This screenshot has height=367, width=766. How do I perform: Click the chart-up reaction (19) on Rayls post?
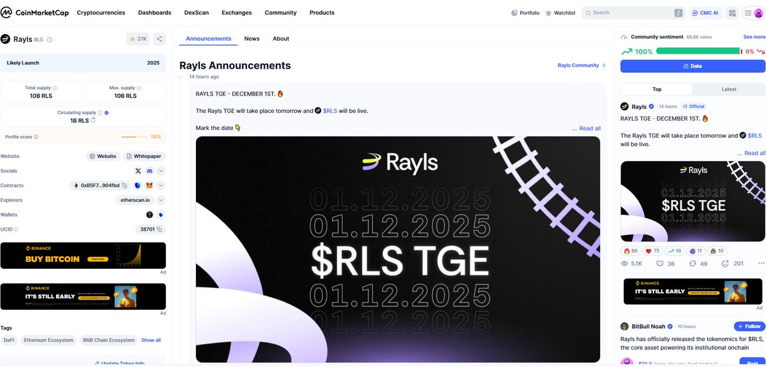(x=675, y=251)
